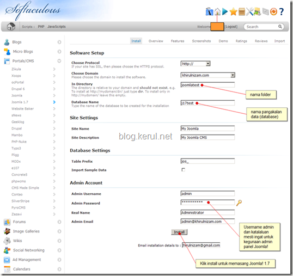Expand the Forums category
Viewport: 293px width, 276px height.
tap(59, 222)
